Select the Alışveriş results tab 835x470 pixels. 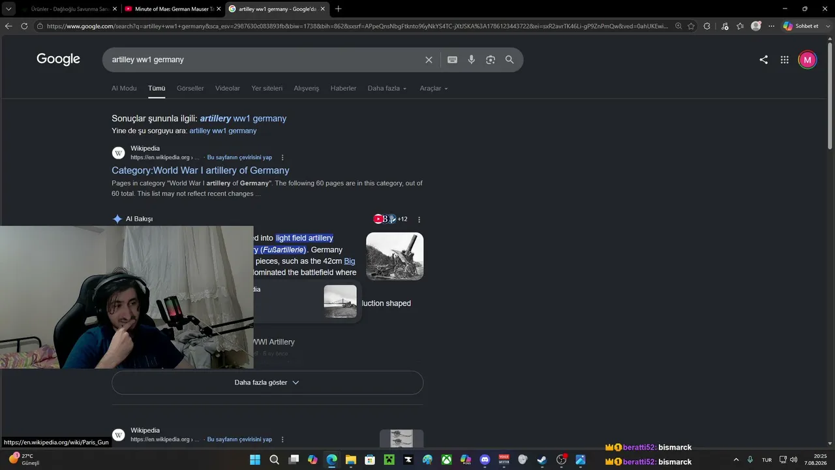click(307, 88)
